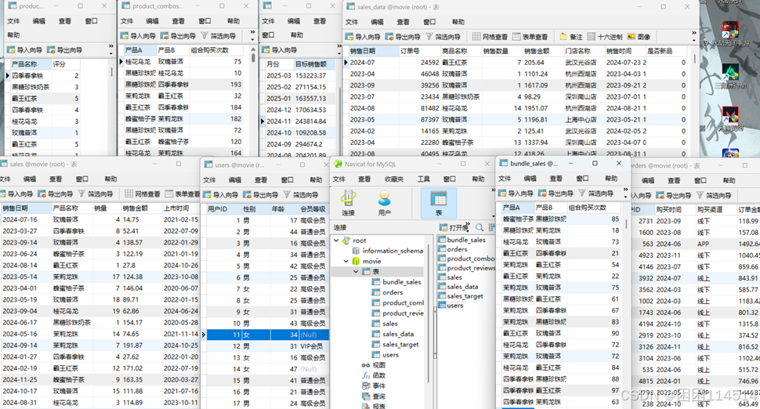This screenshot has width=760, height=409.
Task: Select information_schema in the connection tree
Action: tap(392, 251)
